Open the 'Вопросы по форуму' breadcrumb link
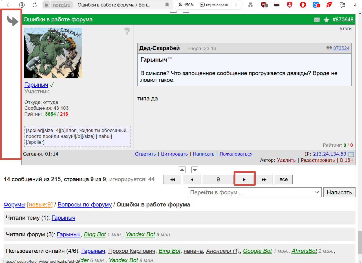 tap(85, 204)
